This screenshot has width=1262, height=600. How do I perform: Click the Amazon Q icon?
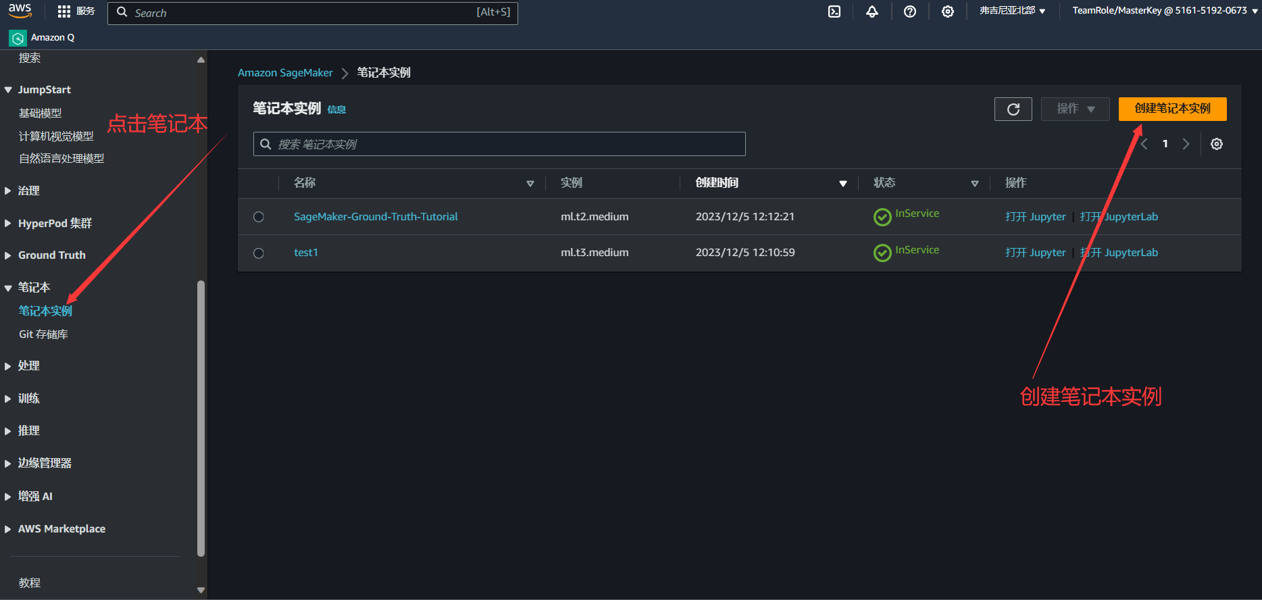18,38
